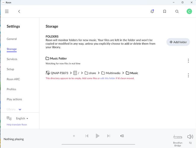Click the Music Folder name text
The image size is (196, 148).
(58, 58)
